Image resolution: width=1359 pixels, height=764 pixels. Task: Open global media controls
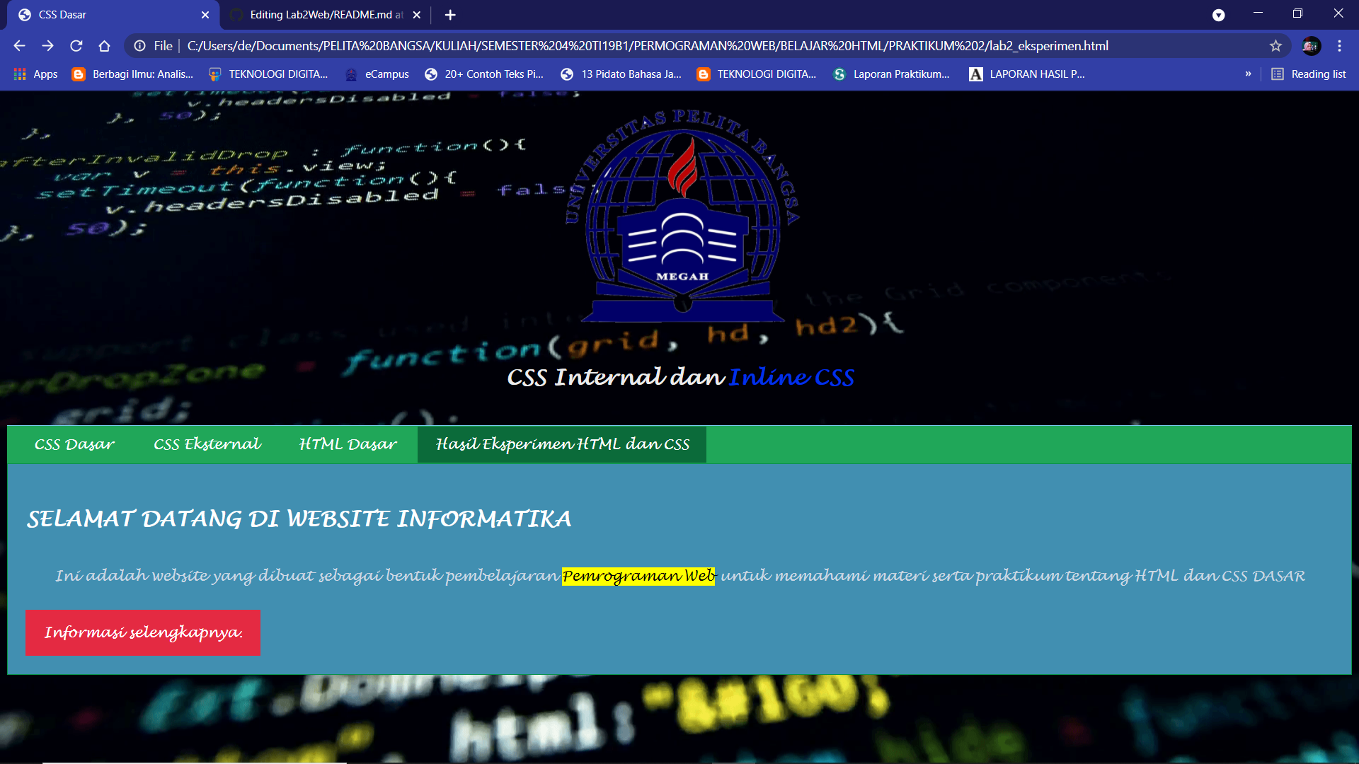point(1219,14)
